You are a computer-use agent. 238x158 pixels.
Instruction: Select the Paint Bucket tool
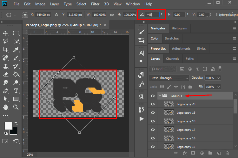16,74
